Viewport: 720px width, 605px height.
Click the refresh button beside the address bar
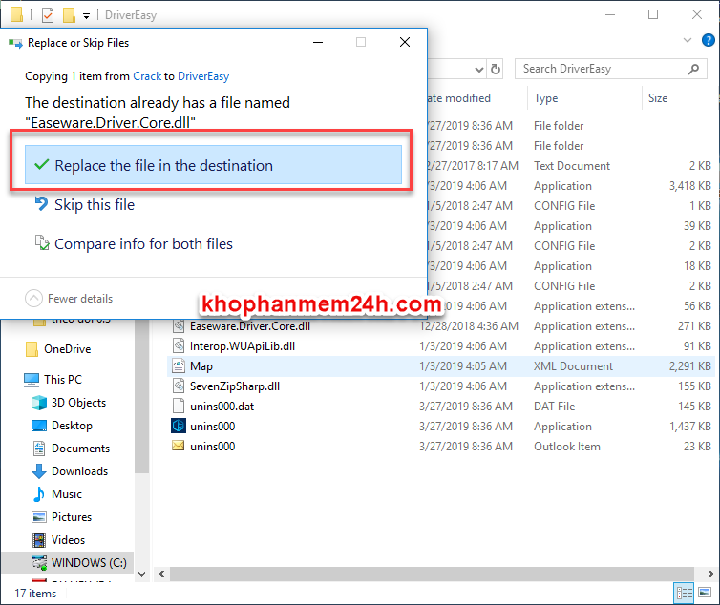496,69
